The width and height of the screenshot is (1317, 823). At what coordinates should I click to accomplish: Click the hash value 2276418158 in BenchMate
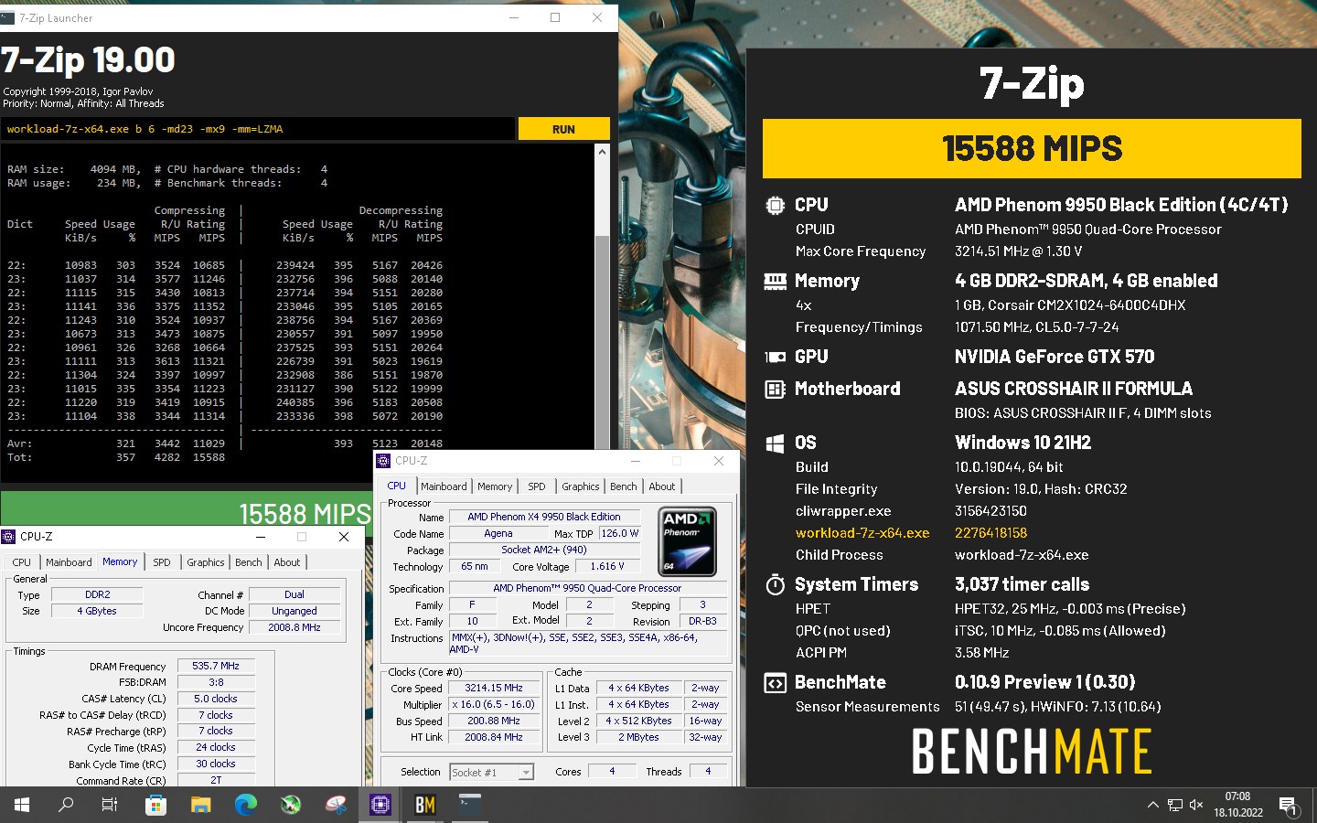tap(990, 533)
